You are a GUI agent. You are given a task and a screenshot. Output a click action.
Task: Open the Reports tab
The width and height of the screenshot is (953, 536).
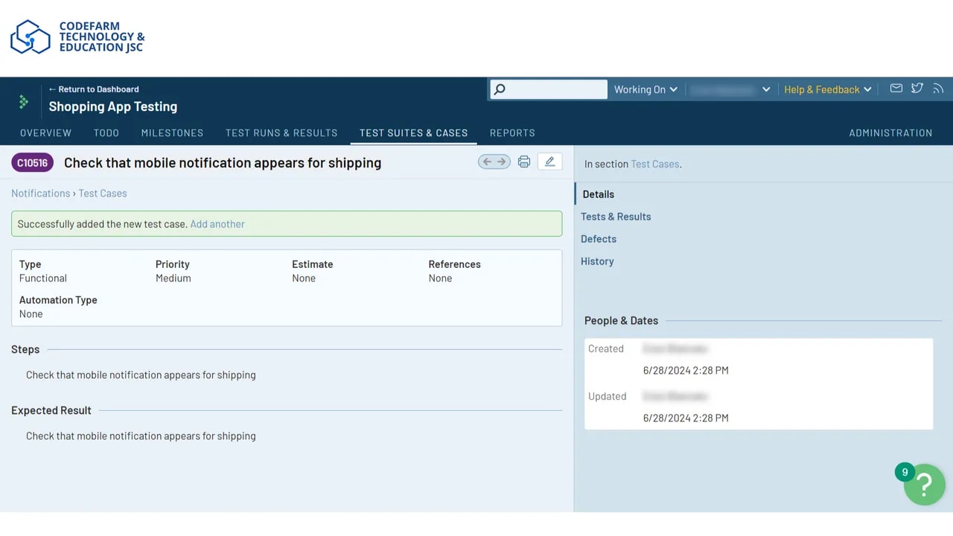(512, 133)
